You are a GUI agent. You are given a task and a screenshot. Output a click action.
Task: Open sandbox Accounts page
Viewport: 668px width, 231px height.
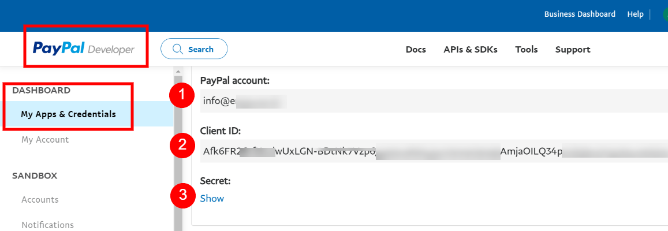(x=40, y=199)
